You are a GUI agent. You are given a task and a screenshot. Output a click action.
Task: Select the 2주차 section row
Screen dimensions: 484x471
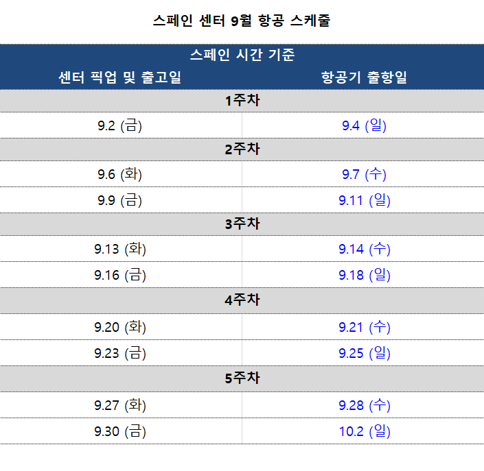(x=242, y=149)
